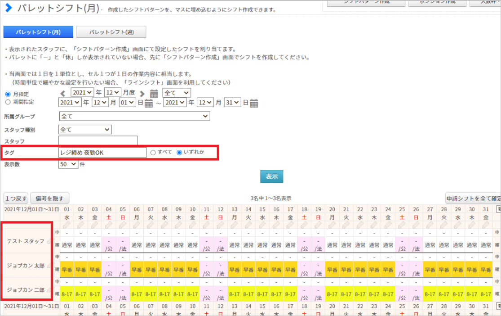Open calendar icon for period end date
Viewport: 501px width, 316px height.
(254, 103)
